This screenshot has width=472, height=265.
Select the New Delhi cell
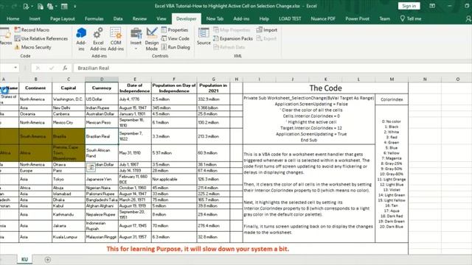click(69, 107)
